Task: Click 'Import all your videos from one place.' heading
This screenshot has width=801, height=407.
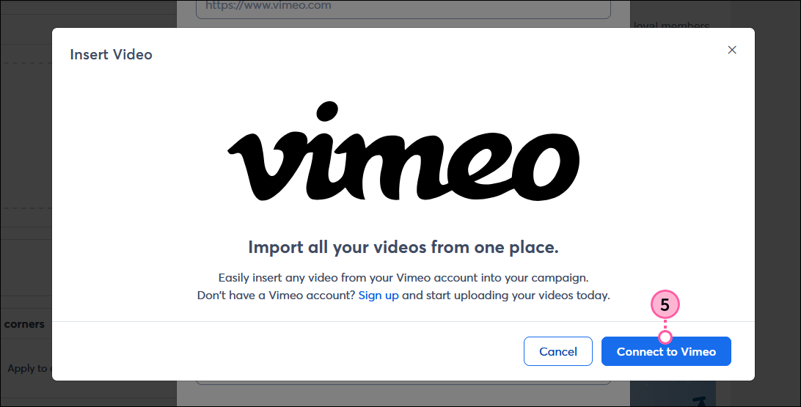Action: 403,247
